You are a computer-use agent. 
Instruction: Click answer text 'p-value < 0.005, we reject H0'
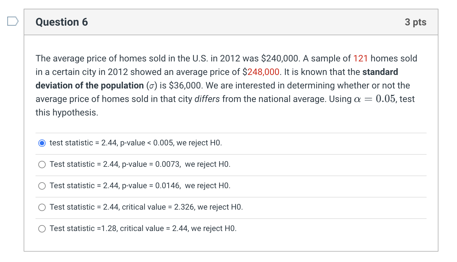point(171,143)
